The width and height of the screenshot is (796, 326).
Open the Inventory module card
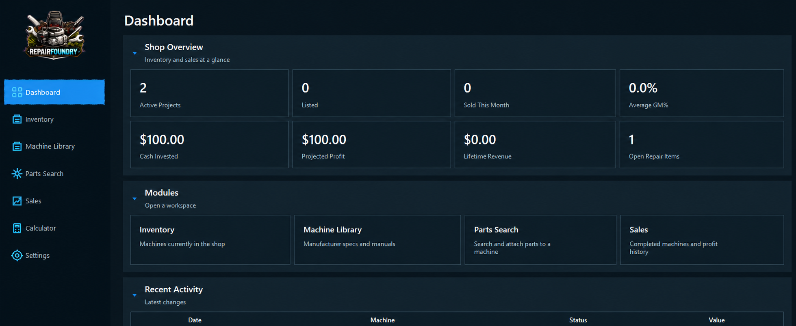[210, 240]
